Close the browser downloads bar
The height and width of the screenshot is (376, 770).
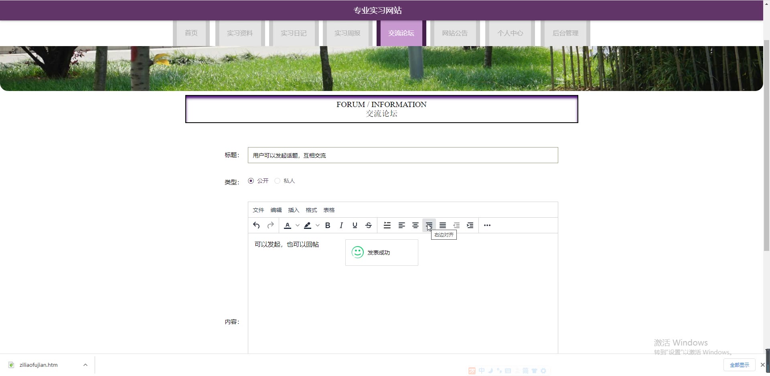pyautogui.click(x=763, y=365)
